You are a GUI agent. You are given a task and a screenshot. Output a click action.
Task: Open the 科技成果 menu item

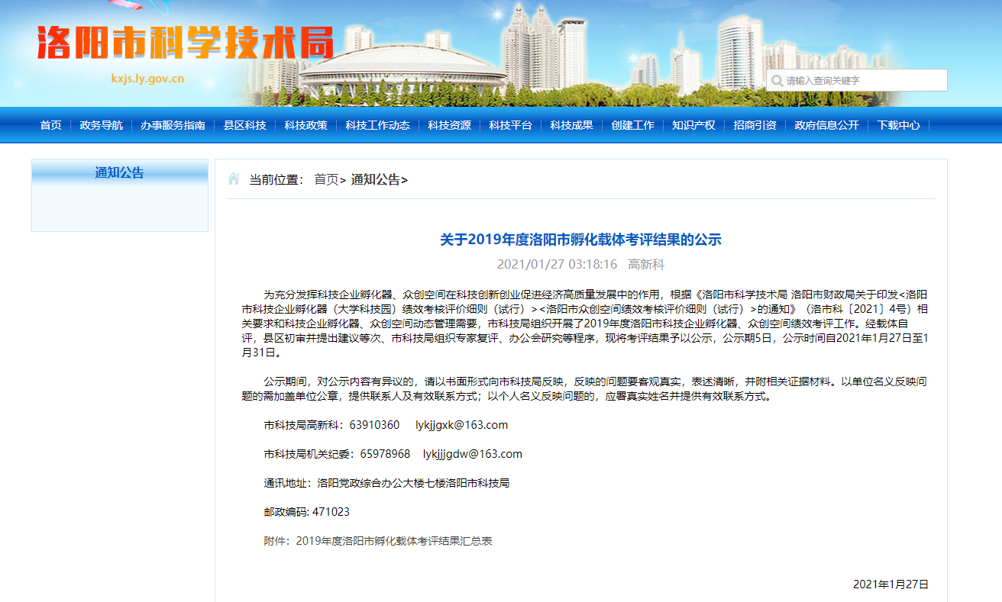(571, 125)
